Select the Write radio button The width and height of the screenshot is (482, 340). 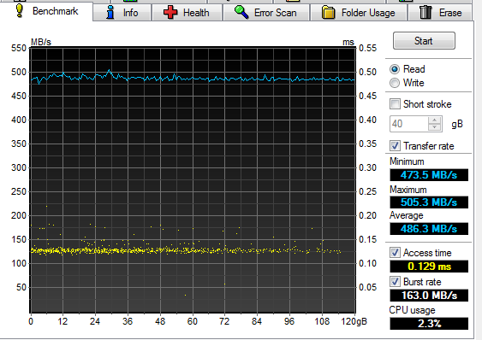[x=395, y=83]
